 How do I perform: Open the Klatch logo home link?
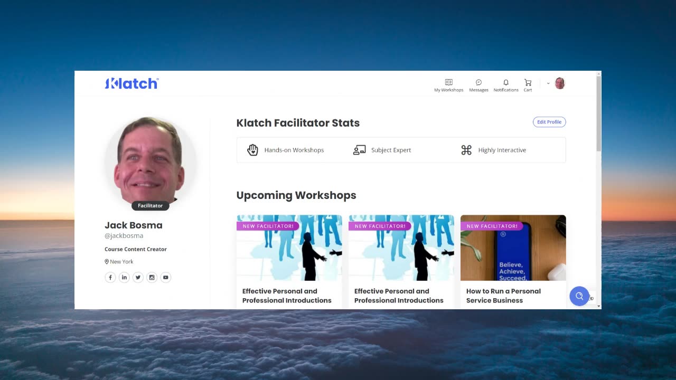132,83
